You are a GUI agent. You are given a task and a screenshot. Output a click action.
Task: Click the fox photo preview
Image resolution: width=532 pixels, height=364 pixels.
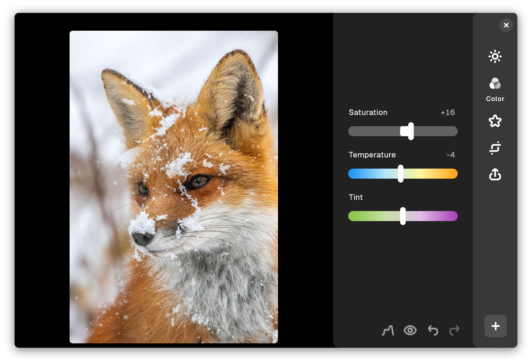pyautogui.click(x=174, y=187)
